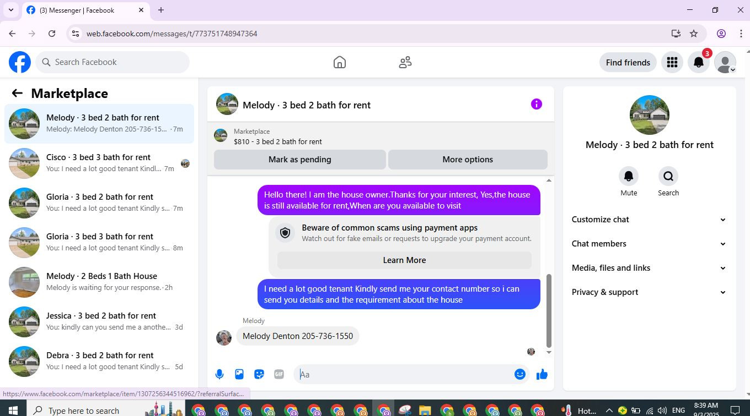The width and height of the screenshot is (750, 416).
Task: Expand Media, files and links section
Action: tap(649, 268)
